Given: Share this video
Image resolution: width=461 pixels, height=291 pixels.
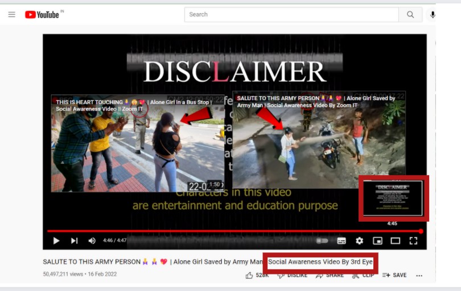Looking at the screenshot, I should point(330,275).
